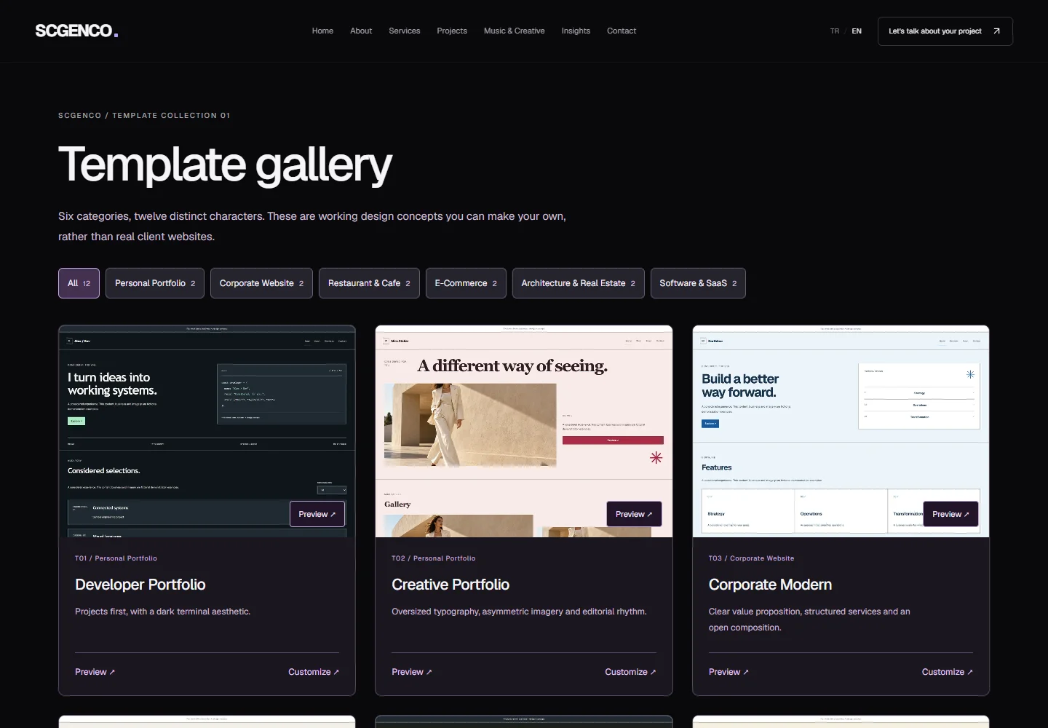Filter by Software & SaaS
The width and height of the screenshot is (1048, 728).
(x=698, y=283)
